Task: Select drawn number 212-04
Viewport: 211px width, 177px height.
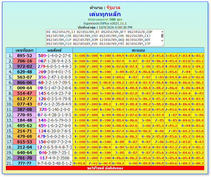Action: click(x=24, y=147)
